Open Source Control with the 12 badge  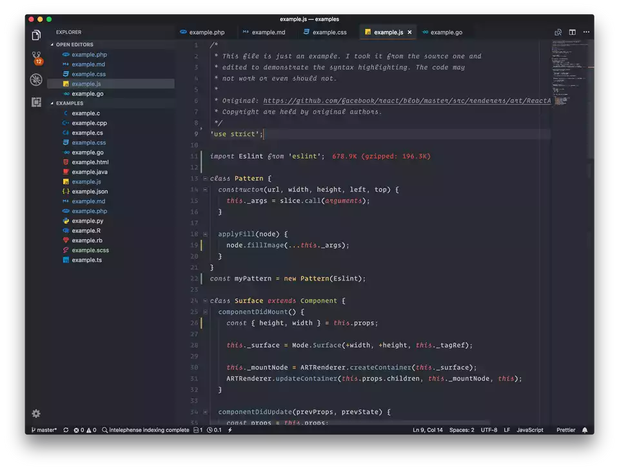click(36, 57)
